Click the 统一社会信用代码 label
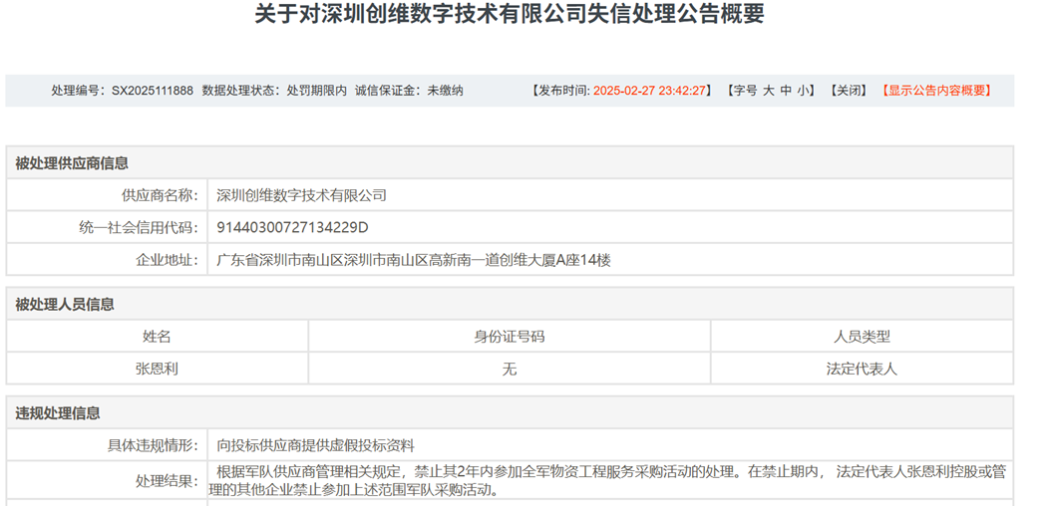This screenshot has width=1042, height=508. coord(139,228)
